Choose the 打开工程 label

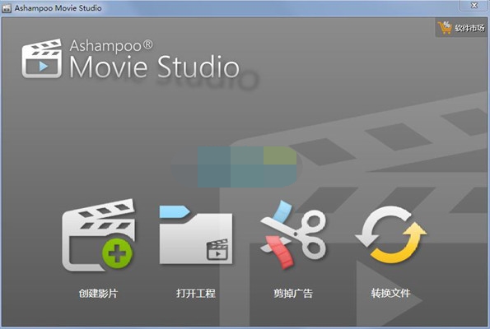pyautogui.click(x=196, y=293)
